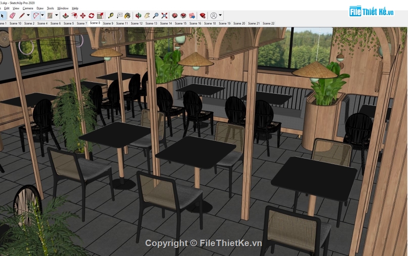Expand the user account dropdown arrow
408x256 pixels.
coord(220,15)
